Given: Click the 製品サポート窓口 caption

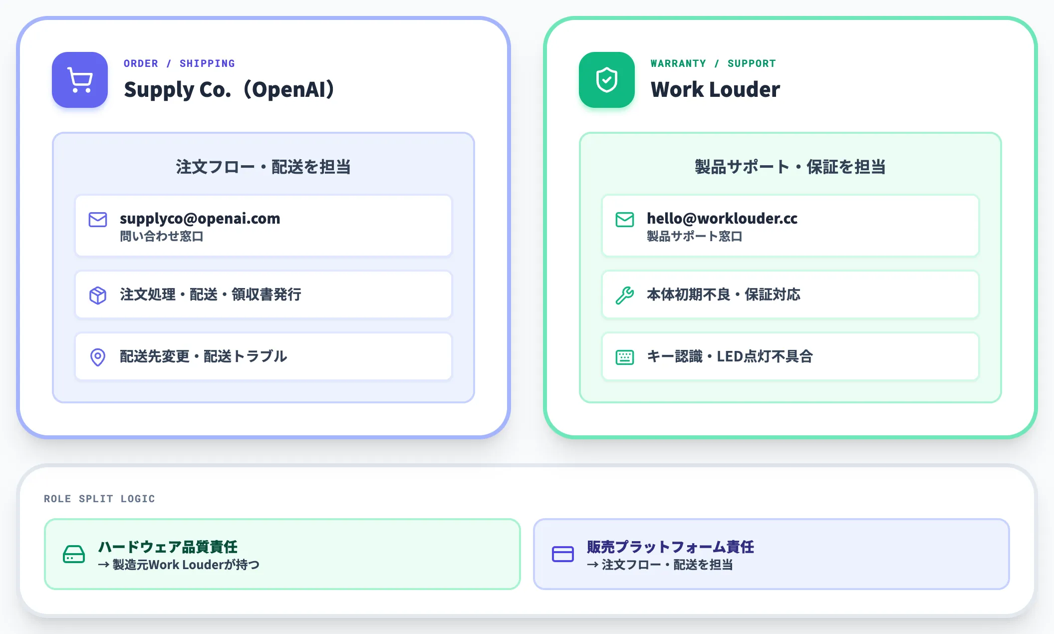Looking at the screenshot, I should [x=695, y=236].
